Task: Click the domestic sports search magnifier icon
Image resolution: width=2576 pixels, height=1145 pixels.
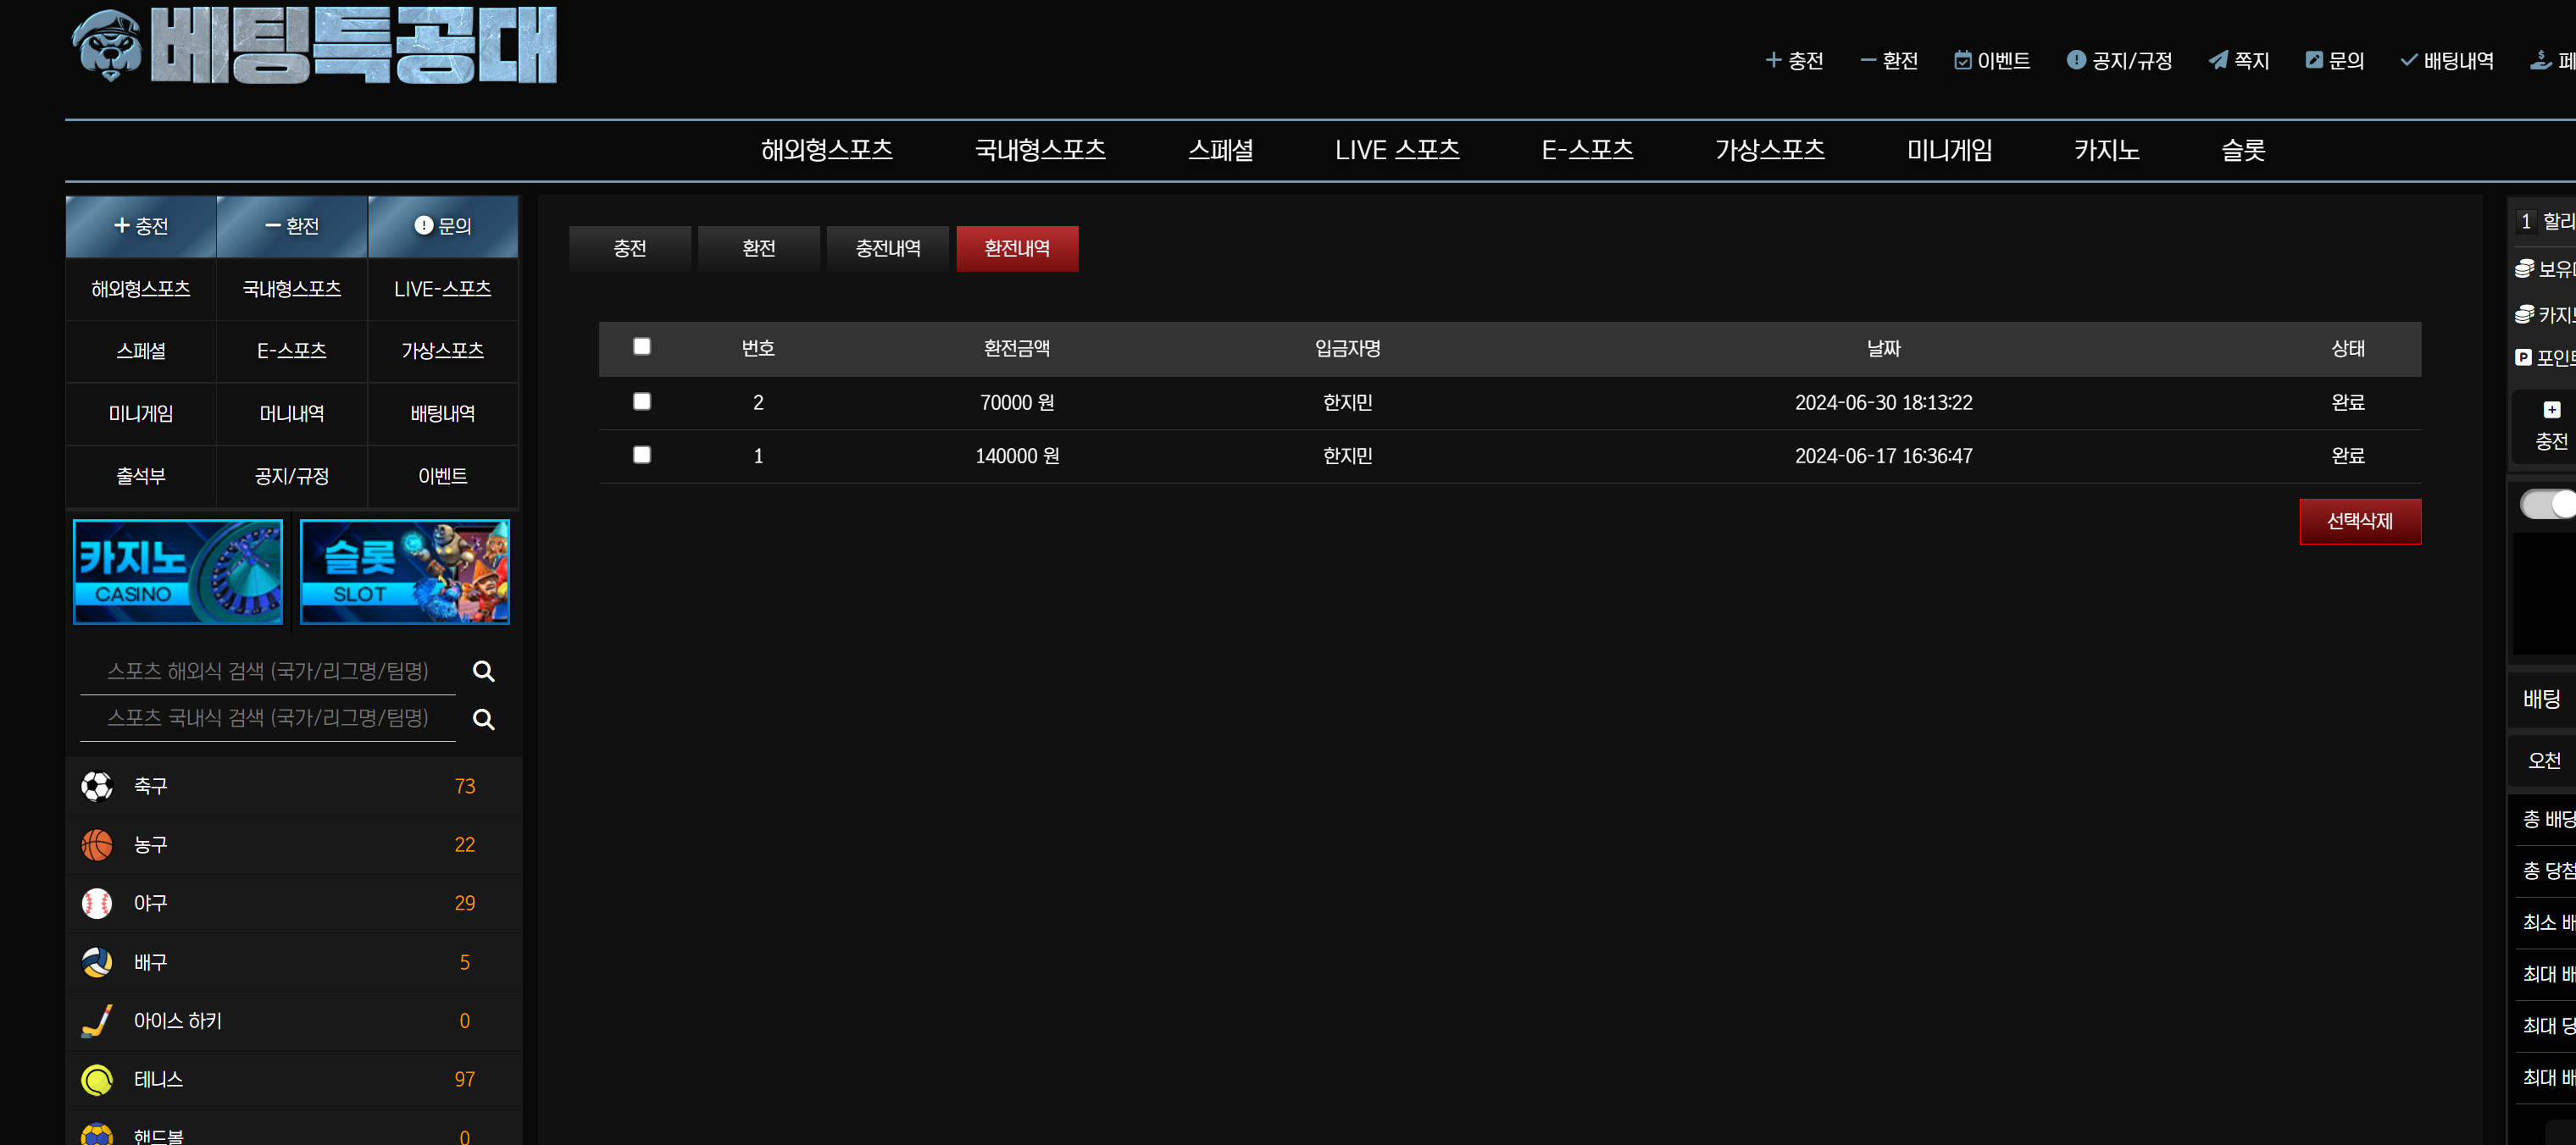Action: (483, 719)
